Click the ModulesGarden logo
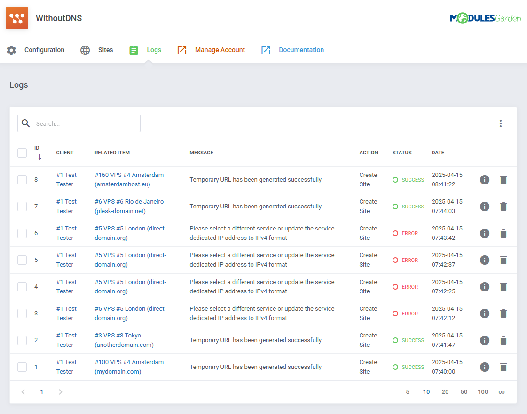 [485, 18]
